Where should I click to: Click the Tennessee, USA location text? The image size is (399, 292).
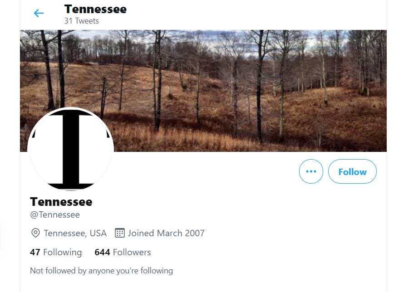(75, 233)
